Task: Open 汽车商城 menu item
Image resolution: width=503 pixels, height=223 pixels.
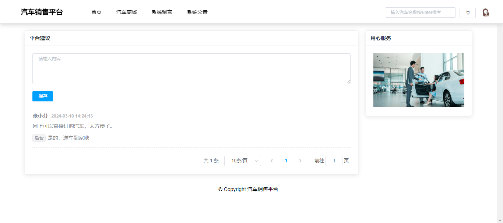Action: (x=127, y=12)
